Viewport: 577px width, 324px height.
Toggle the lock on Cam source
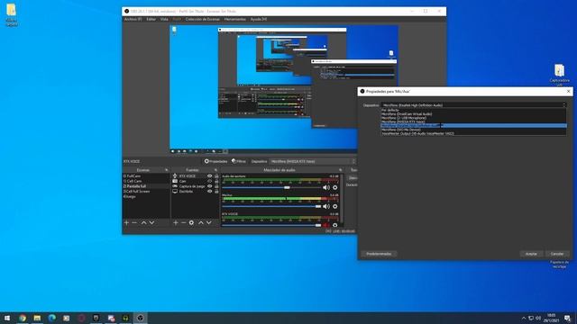216,181
